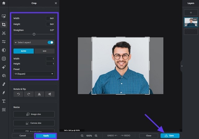Zoom out with the magnifier minus icon
The width and height of the screenshot is (199, 139).
(x=82, y=136)
